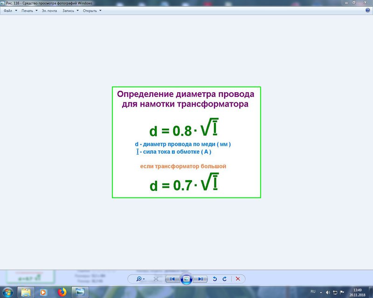This screenshot has width=373, height=298.
Task: Select the Photo Viewer taskbar button
Action: 80,292
